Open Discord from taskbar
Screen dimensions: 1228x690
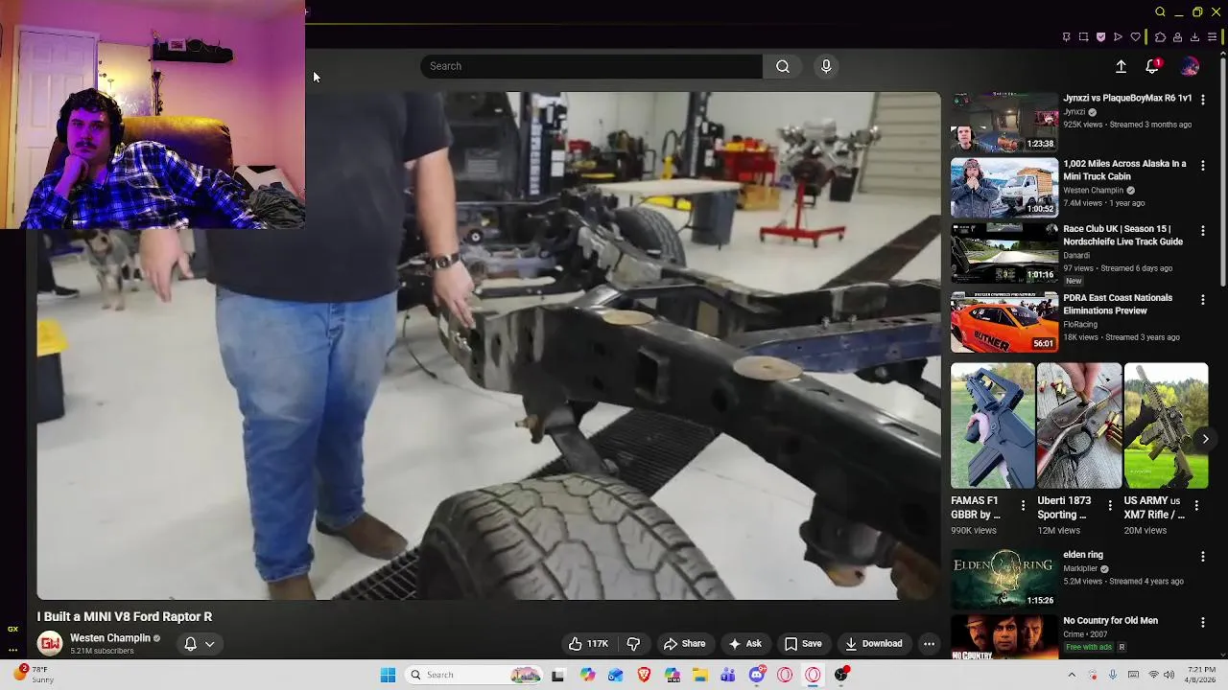[757, 675]
